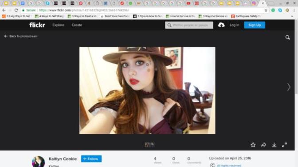Click 'Uploaded on April 25, 2016' text
This screenshot has height=167, width=298.
[230, 158]
